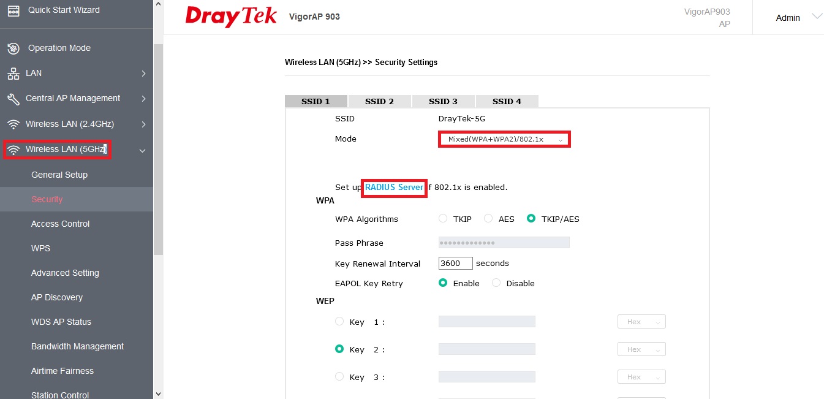The image size is (824, 399).
Task: Open Access Control in the sidebar
Action: pos(61,224)
